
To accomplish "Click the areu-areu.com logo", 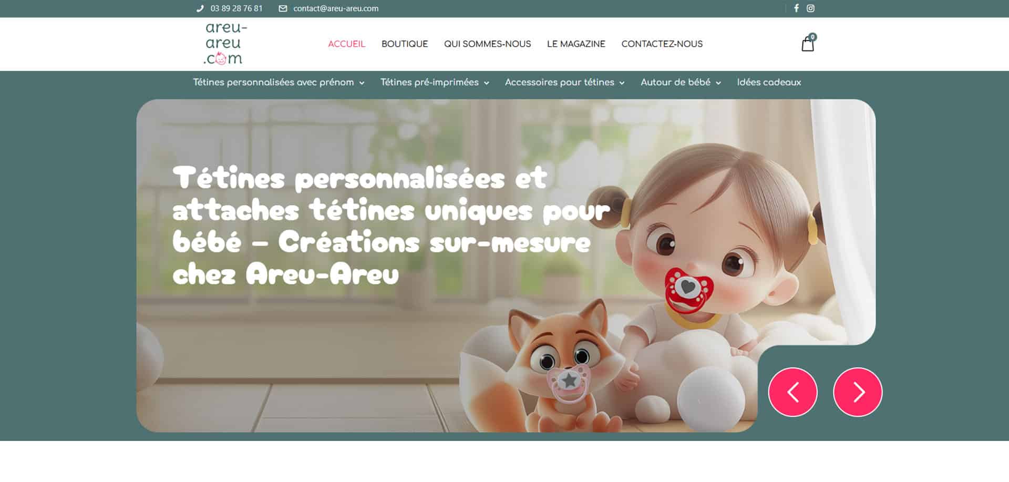I will [x=224, y=44].
